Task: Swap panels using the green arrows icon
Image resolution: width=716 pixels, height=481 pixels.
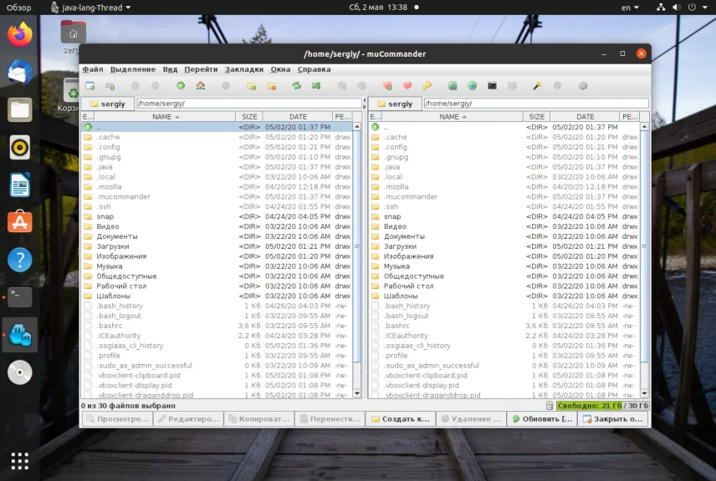Action: (296, 86)
